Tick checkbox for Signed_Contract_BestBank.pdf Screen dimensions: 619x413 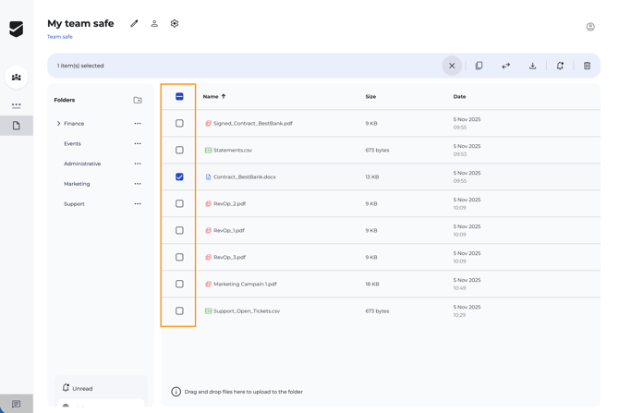pyautogui.click(x=179, y=123)
